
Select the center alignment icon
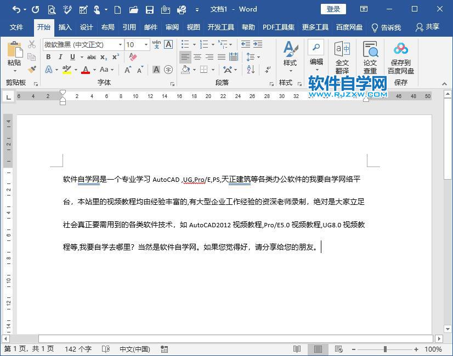(197, 57)
